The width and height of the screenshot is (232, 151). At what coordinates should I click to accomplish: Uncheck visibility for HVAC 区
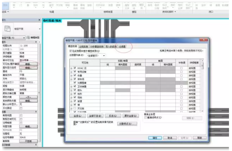click(75, 68)
